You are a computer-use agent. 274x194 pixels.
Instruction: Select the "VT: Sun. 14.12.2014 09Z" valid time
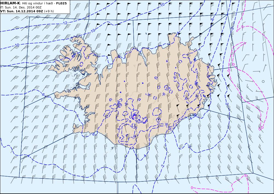point(22,11)
